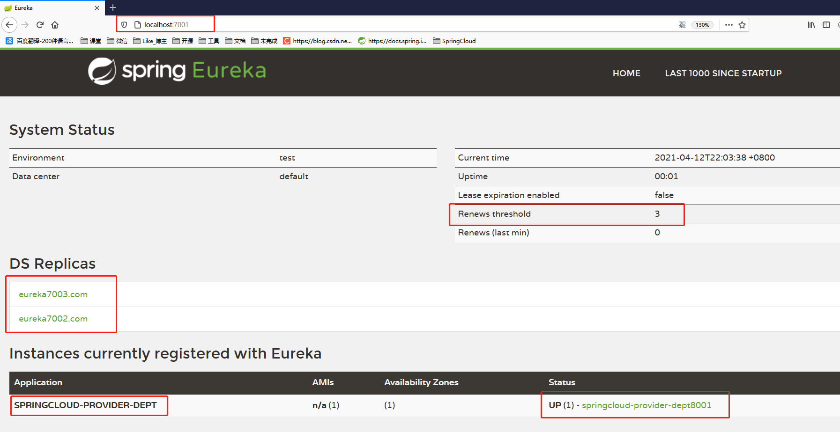Toggle the sidebar view icon
Screen dimensions: 840x432
pos(826,25)
